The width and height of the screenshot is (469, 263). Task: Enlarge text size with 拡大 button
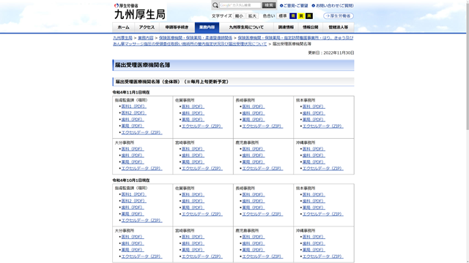point(252,16)
